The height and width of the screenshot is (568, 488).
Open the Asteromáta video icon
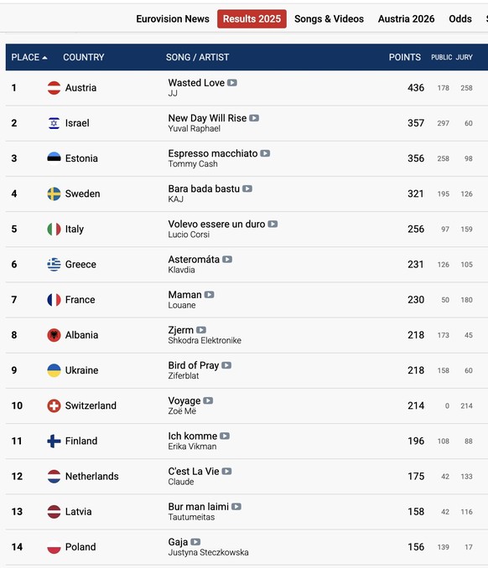click(x=227, y=260)
